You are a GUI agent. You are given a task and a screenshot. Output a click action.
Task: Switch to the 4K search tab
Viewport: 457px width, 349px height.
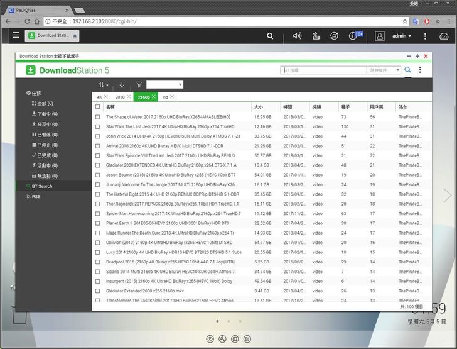point(99,97)
